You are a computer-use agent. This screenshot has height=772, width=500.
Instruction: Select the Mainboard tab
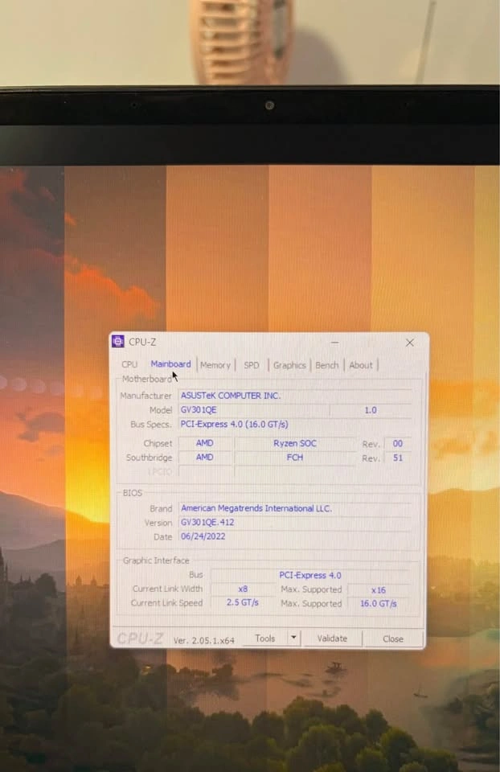pyautogui.click(x=170, y=364)
